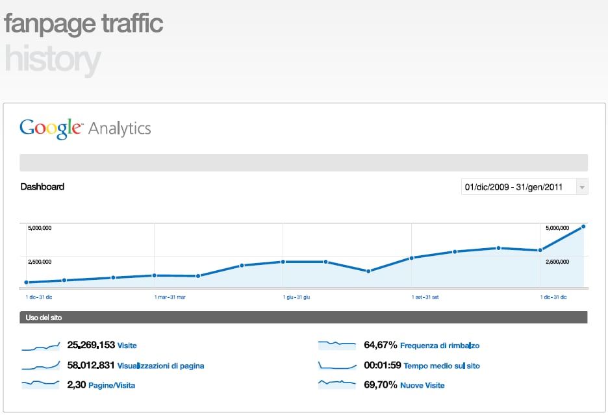Click the fanpage traffic title

(x=83, y=23)
